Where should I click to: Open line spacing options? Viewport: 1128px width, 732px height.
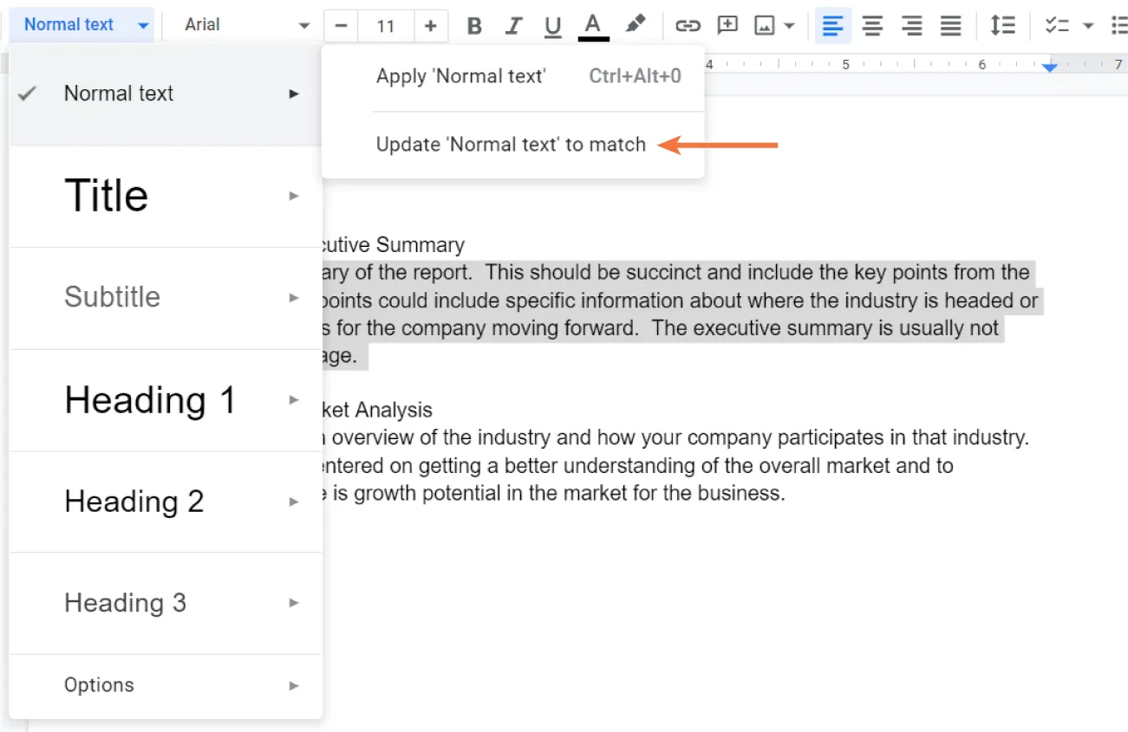[1002, 25]
